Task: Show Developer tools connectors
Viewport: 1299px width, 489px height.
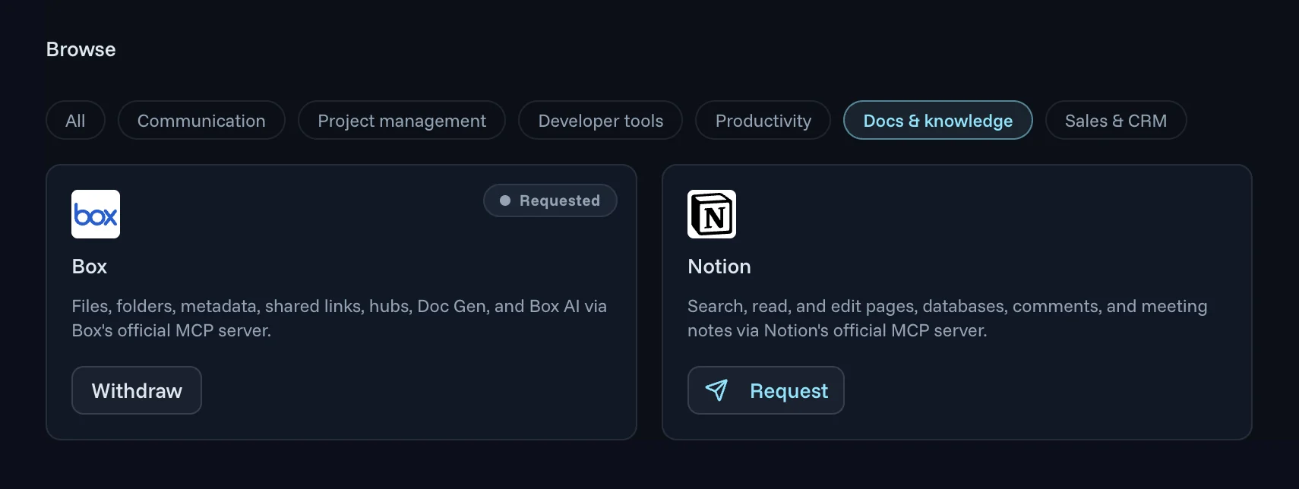Action: (x=600, y=120)
